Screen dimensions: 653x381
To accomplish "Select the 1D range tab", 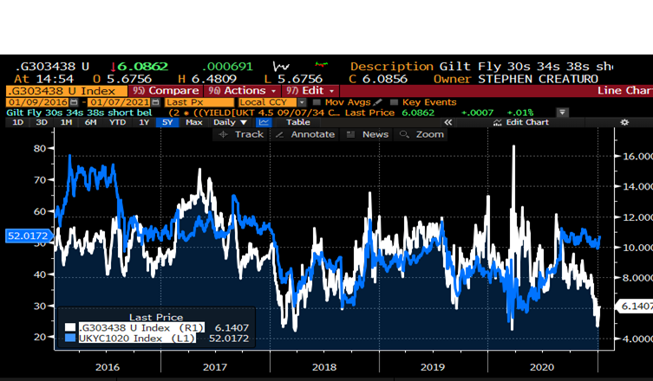I will [x=17, y=122].
